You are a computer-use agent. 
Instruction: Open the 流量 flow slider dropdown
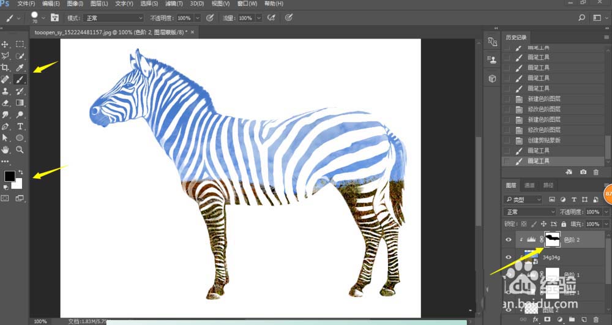click(258, 18)
